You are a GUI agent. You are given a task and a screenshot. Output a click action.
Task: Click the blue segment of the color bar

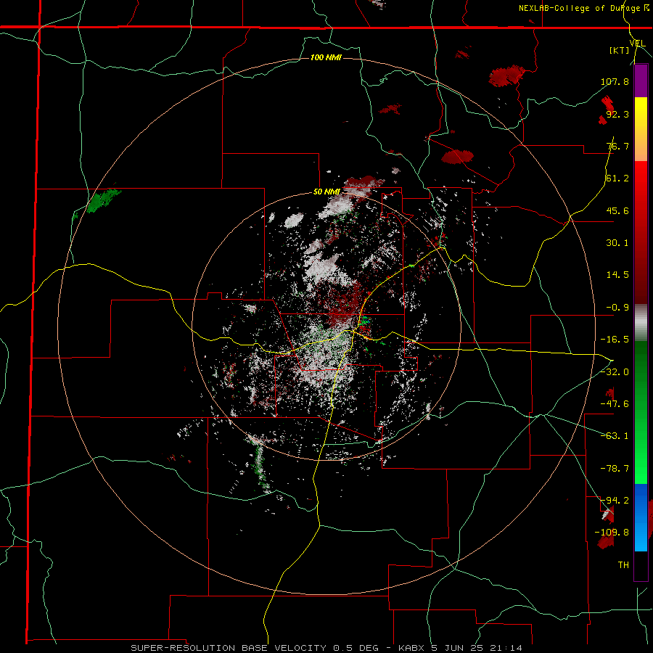[641, 517]
